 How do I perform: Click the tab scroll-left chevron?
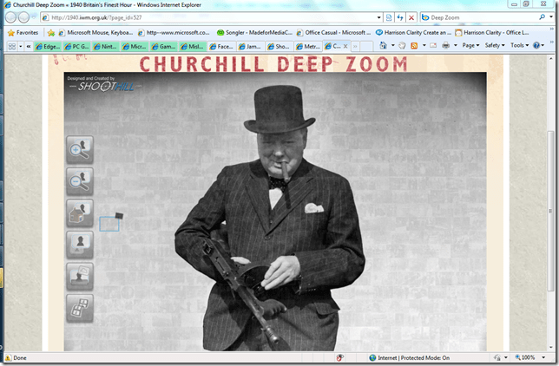tap(29, 46)
